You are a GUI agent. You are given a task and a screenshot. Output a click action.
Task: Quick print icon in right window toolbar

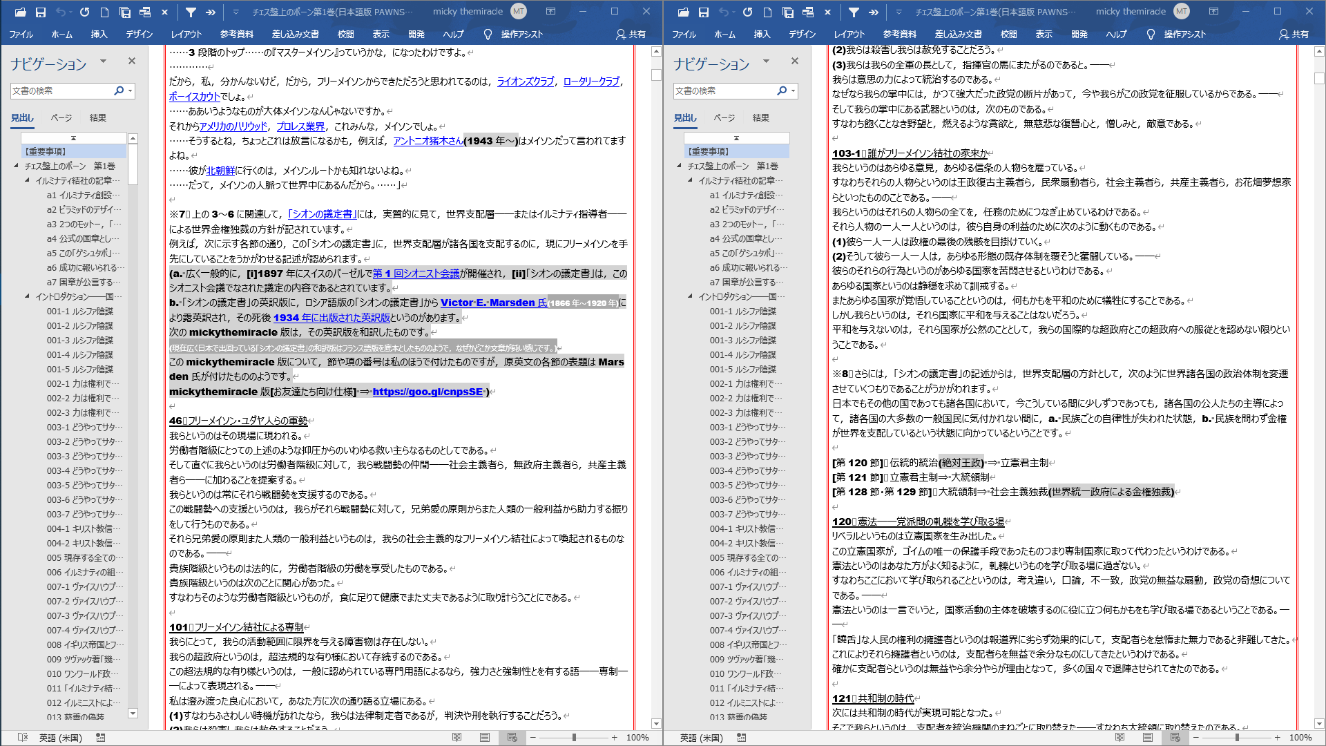(x=808, y=12)
